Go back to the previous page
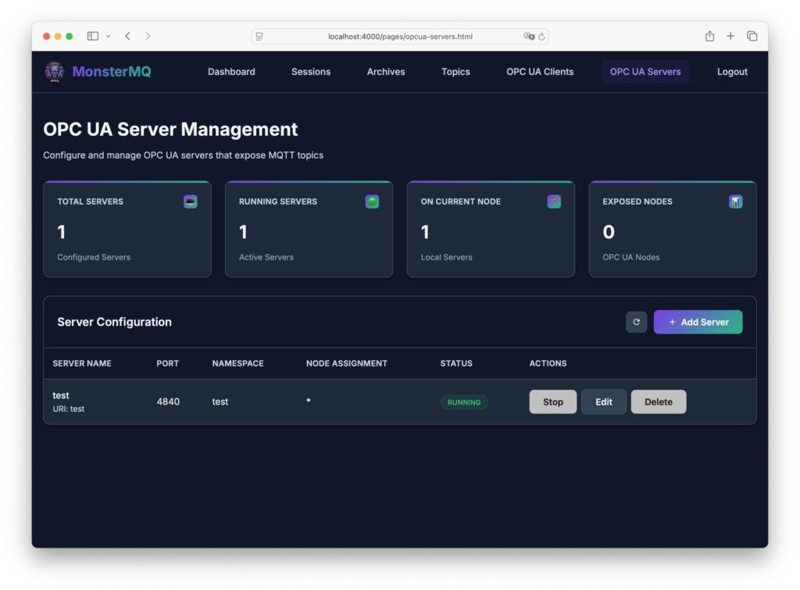The image size is (800, 590). 127,36
